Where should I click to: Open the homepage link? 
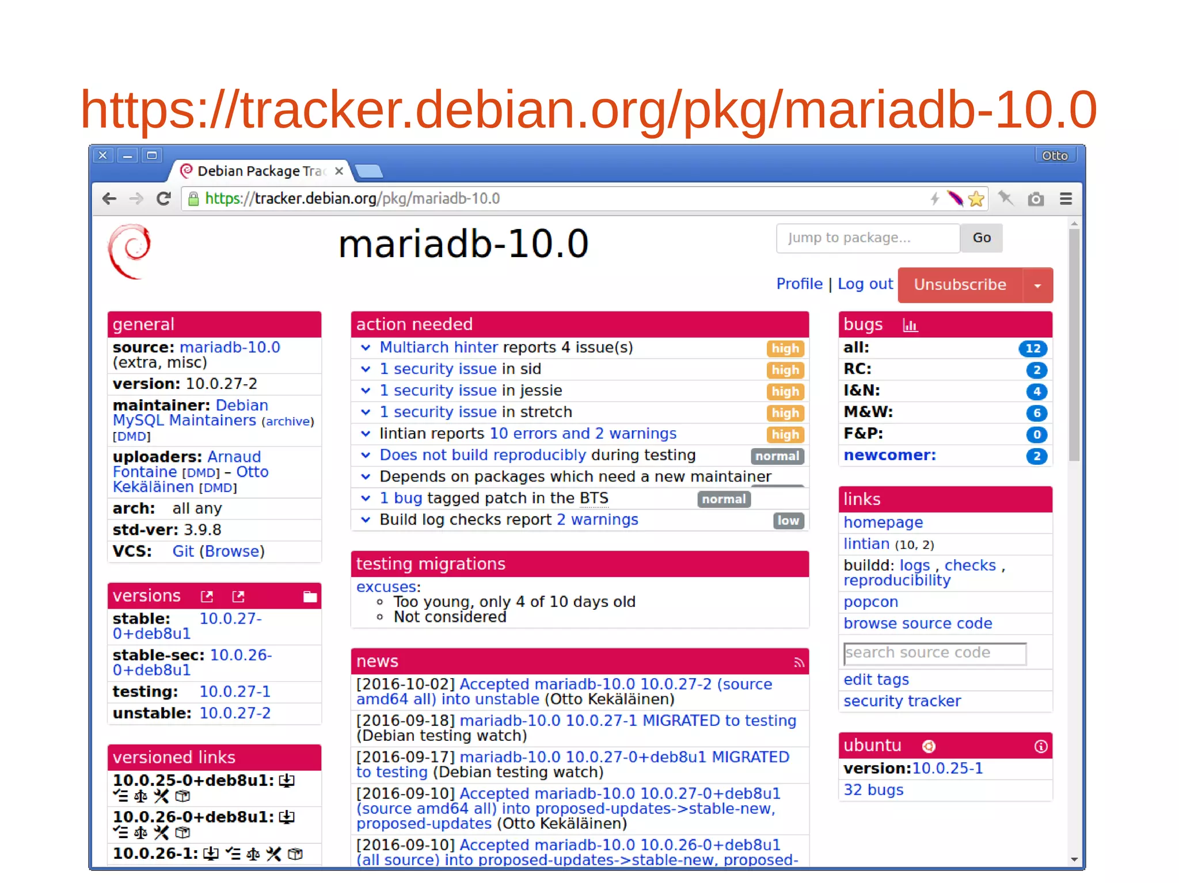pos(883,523)
